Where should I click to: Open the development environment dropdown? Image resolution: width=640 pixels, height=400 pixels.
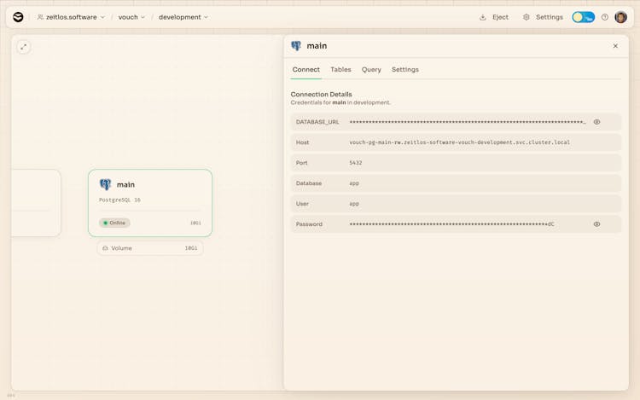coord(183,17)
